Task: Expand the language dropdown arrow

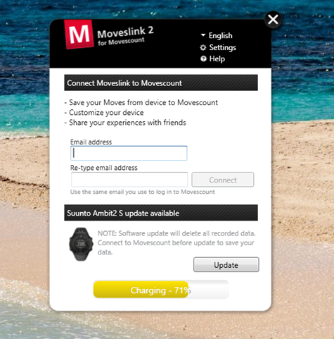Action: tap(203, 35)
